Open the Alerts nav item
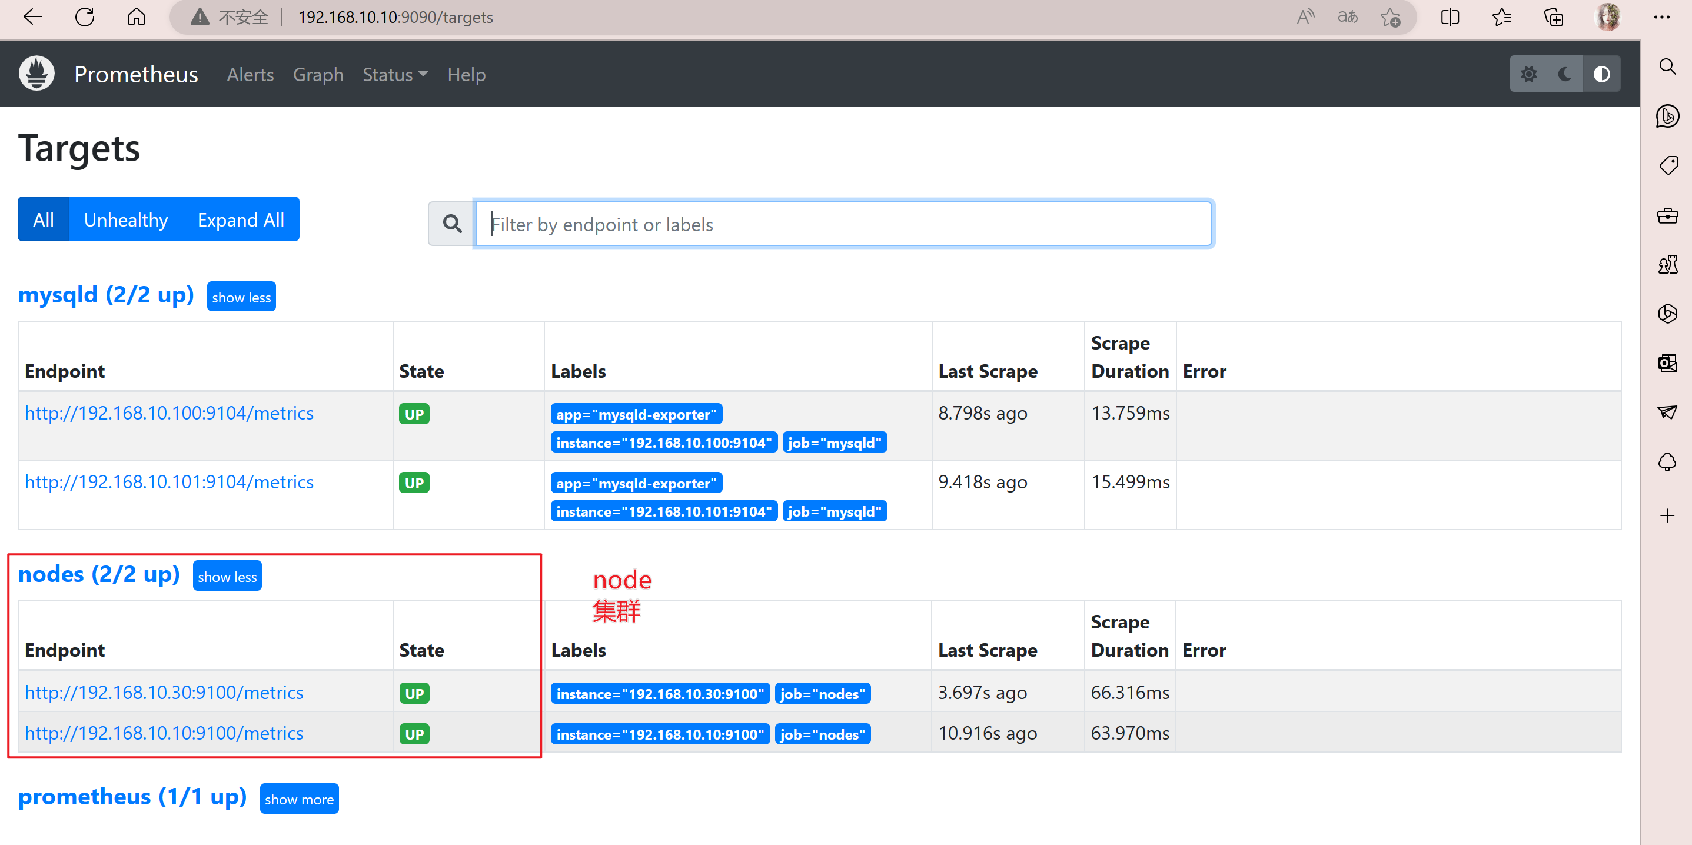Viewport: 1692px width, 845px height. 250,74
